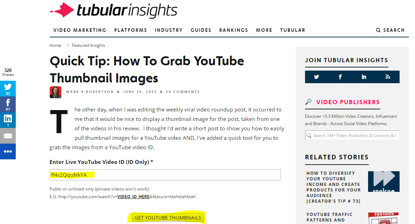Open Tubular menu item

click(292, 30)
